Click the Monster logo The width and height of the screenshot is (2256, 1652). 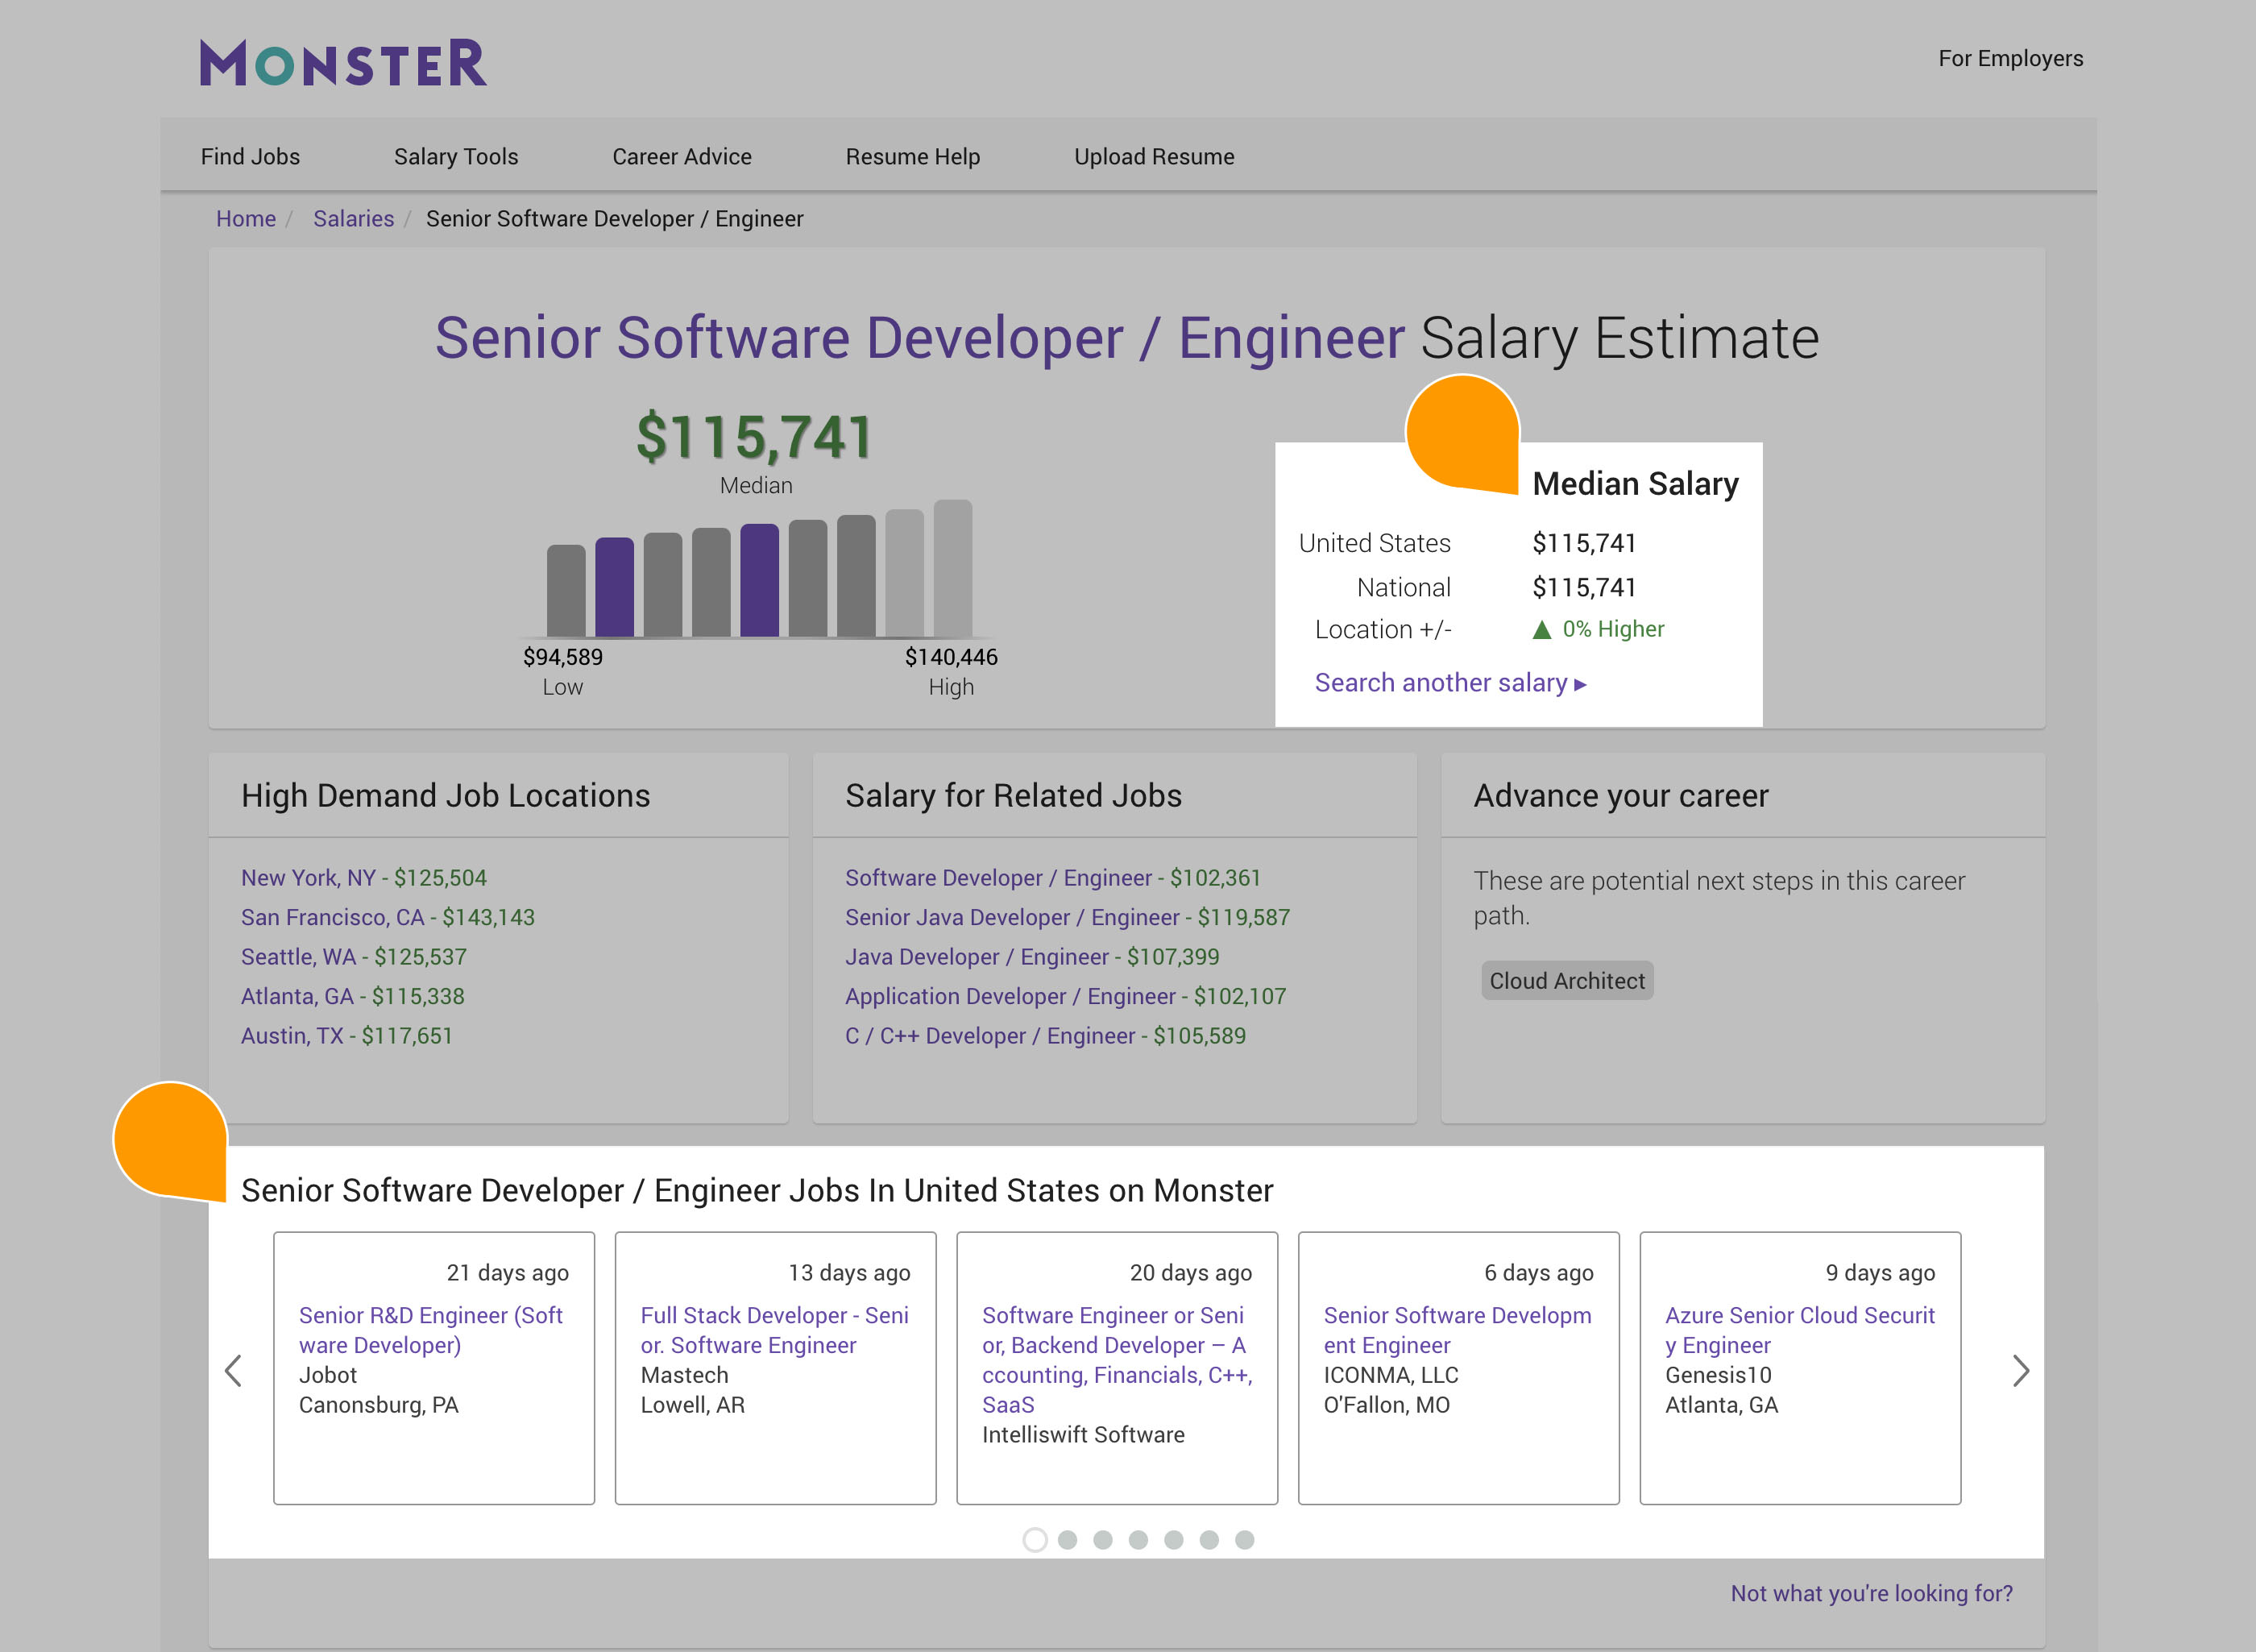click(343, 63)
